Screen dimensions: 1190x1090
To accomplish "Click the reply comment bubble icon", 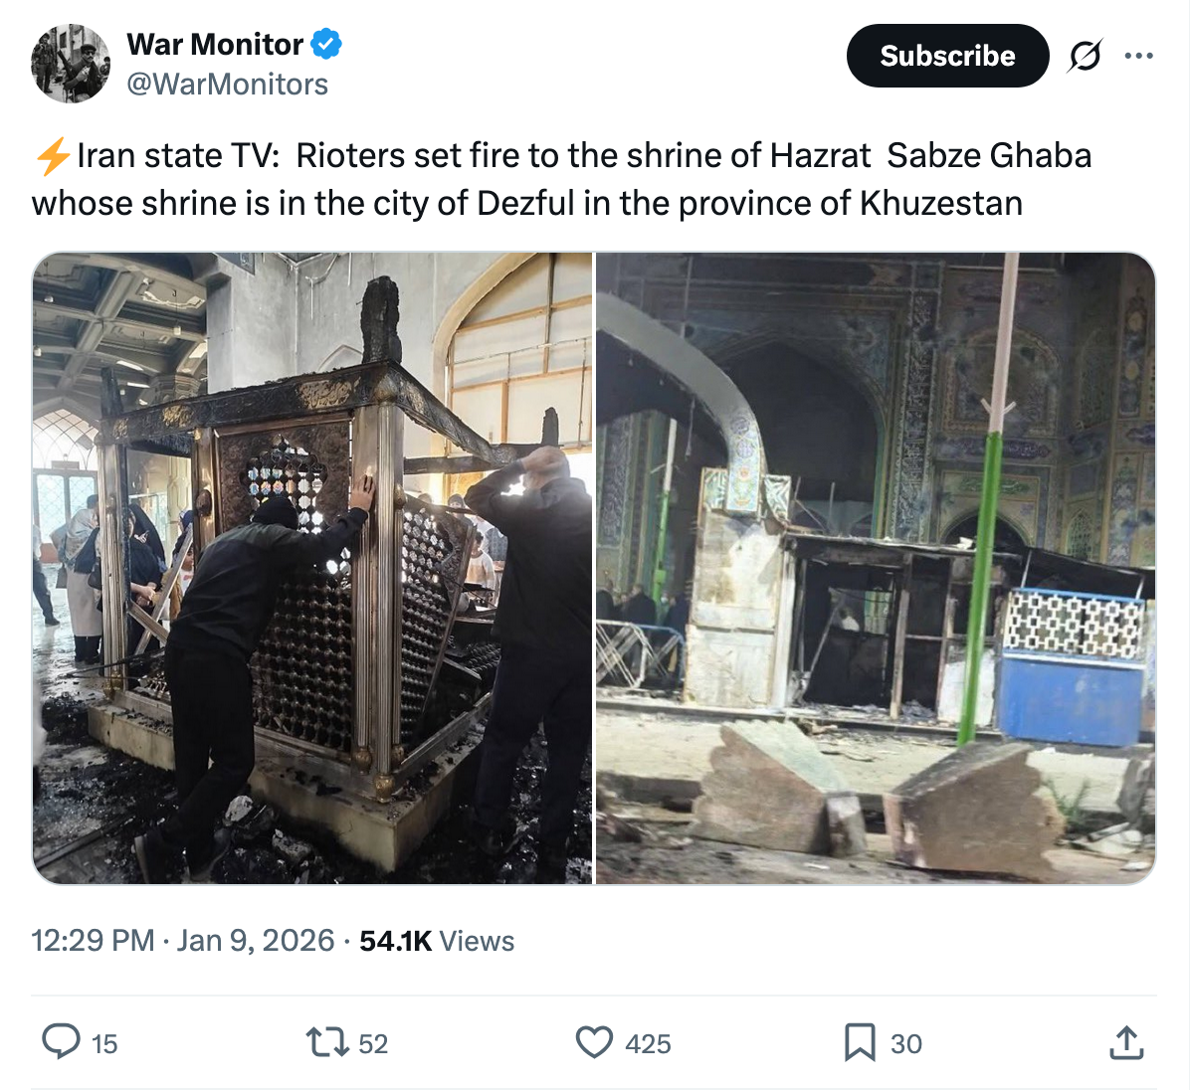I will pos(61,1041).
